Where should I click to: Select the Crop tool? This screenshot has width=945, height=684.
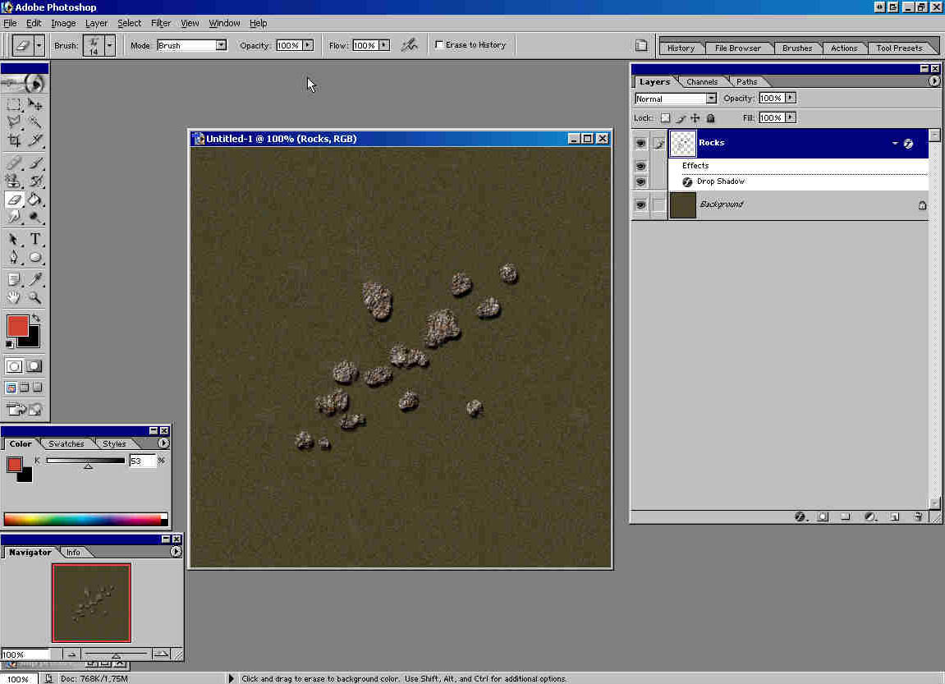14,140
